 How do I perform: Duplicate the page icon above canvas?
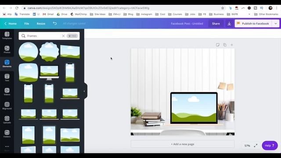tap(225, 45)
